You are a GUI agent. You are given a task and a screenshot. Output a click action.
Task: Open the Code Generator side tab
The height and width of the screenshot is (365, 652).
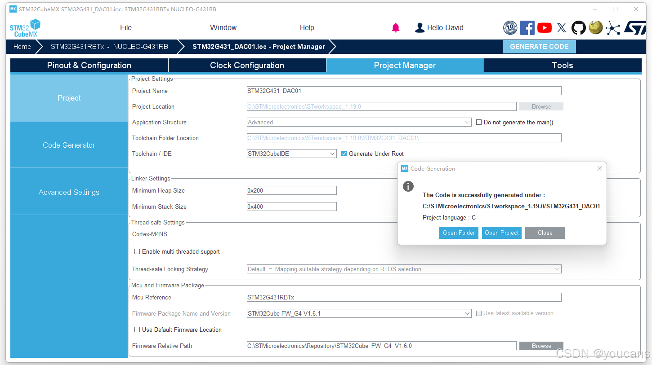pyautogui.click(x=69, y=145)
